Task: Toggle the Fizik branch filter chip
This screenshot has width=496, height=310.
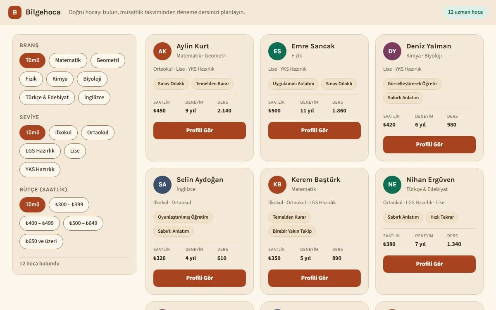Action: coord(31,79)
